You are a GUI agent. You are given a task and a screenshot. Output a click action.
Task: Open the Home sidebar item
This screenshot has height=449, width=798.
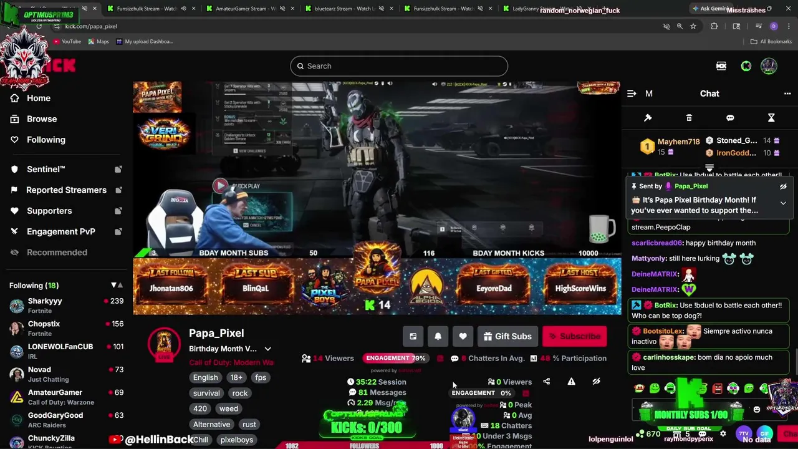[x=39, y=98]
